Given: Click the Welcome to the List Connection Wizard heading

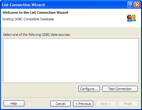Looking at the screenshot, I should pyautogui.click(x=35, y=13).
